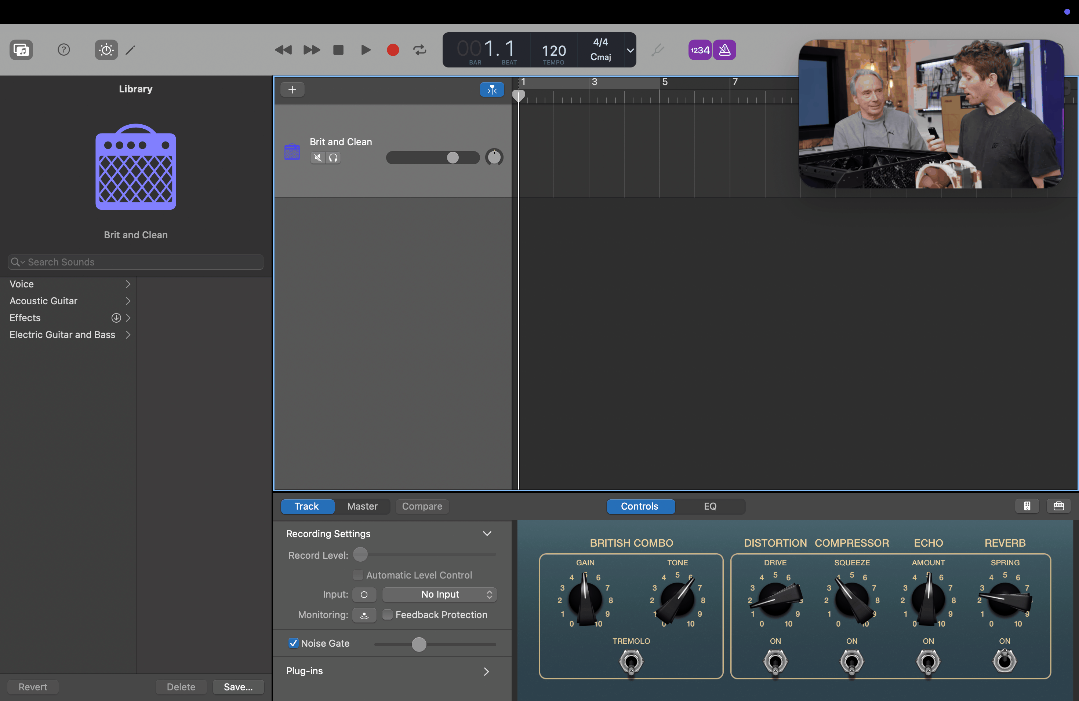Click the Editors pencil icon
This screenshot has height=701, width=1079.
131,50
